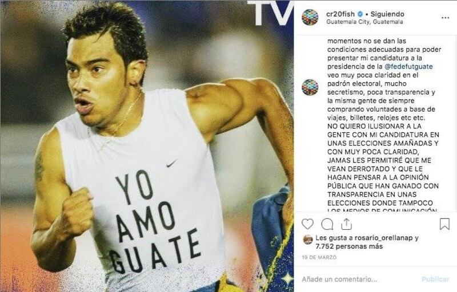Open Guatemala City, Guatemala location
457x292 pixels.
point(364,22)
